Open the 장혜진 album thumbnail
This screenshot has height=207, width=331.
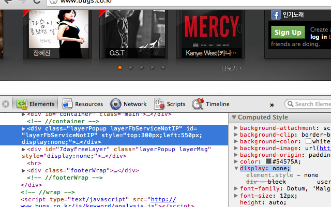pos(57,34)
